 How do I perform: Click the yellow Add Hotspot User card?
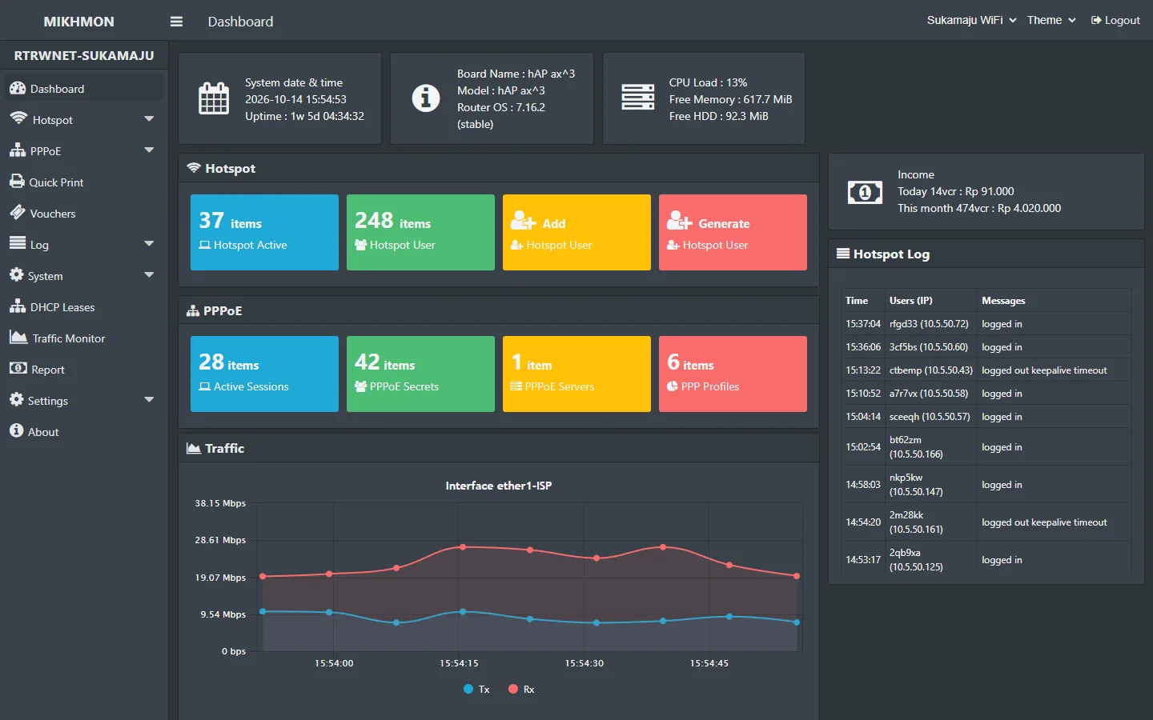[x=576, y=232]
